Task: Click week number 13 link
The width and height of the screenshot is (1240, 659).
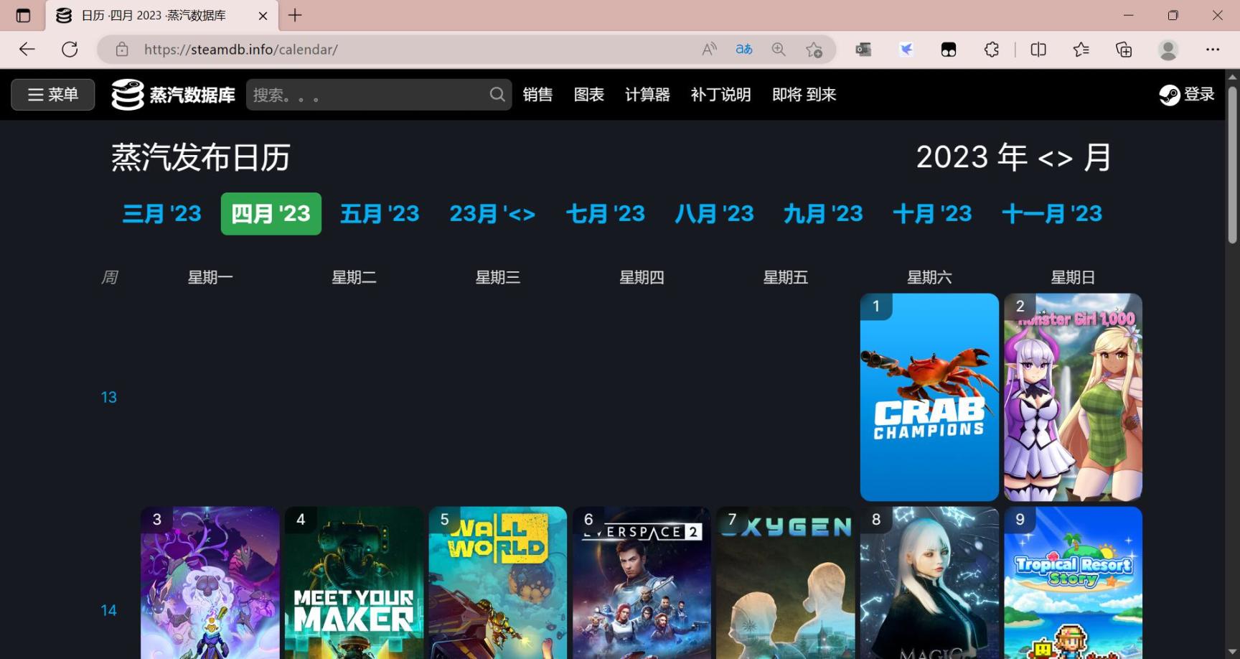Action: click(x=108, y=398)
